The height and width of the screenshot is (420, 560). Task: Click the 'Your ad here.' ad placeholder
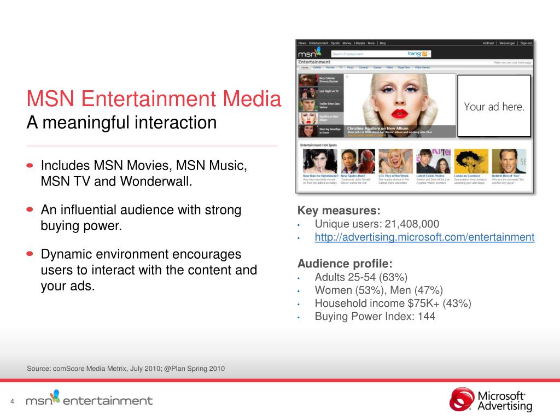(494, 106)
